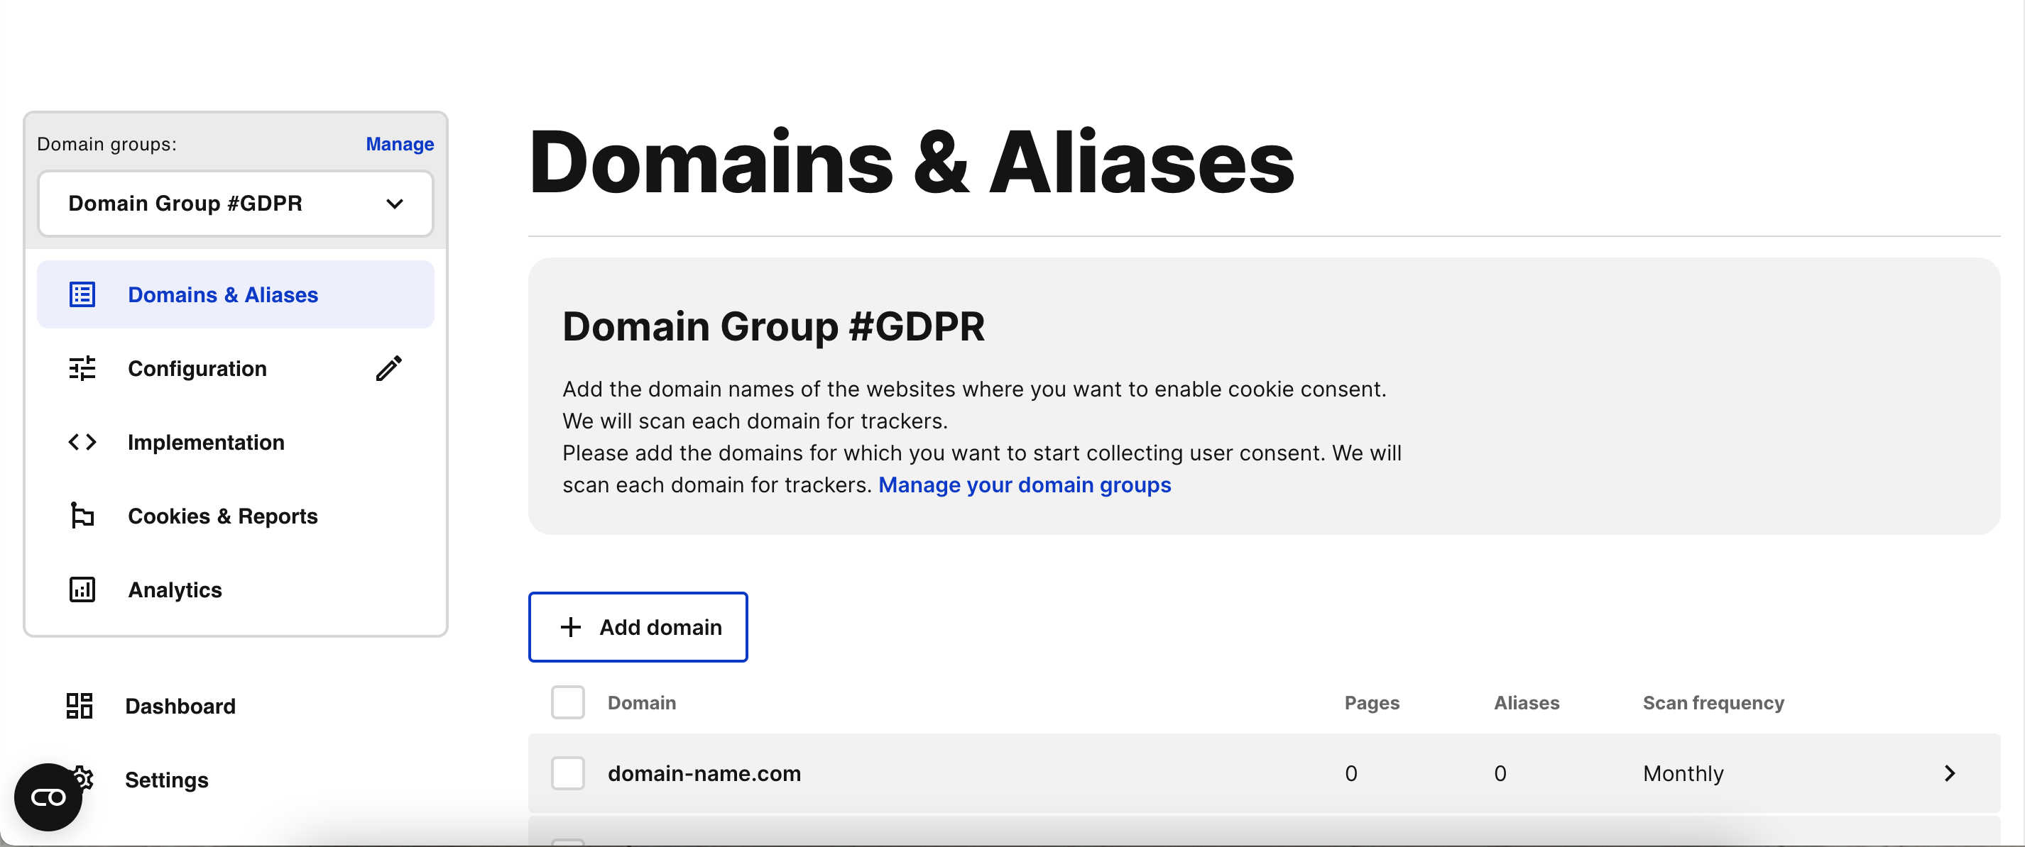2025x847 pixels.
Task: Click the Implementation code brackets icon
Action: [x=82, y=443]
